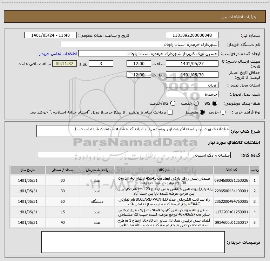Image resolution: width=270 pixels, height=261 pixels.
Task: Click remaining time countdown 00:11:32
Action: (65, 63)
